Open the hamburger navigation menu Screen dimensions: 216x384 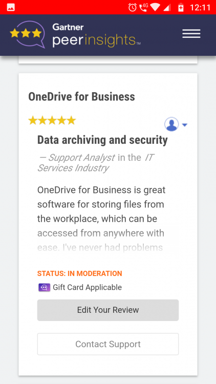tap(191, 34)
